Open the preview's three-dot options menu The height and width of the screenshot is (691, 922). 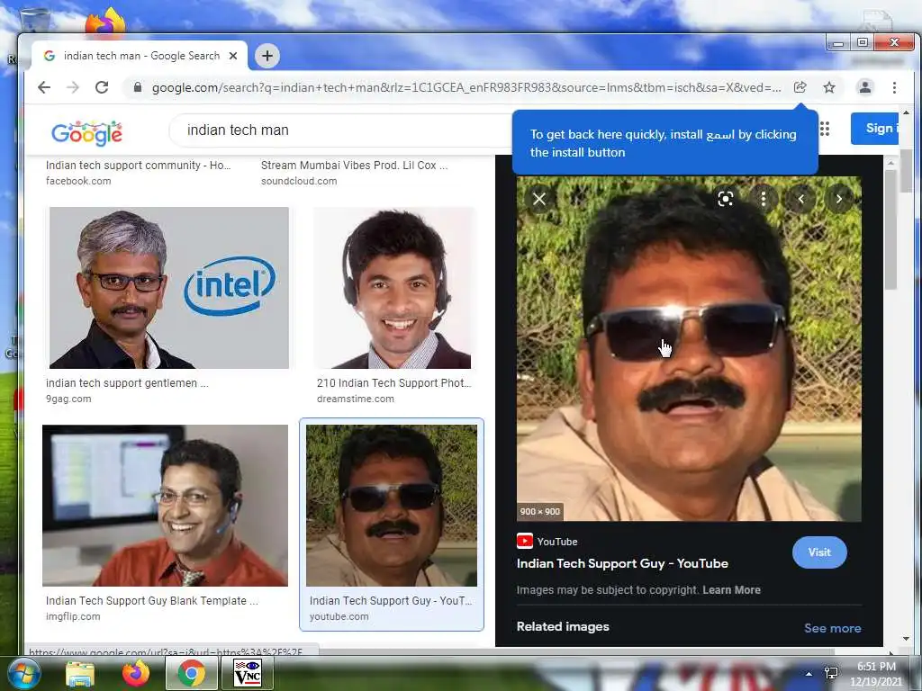click(x=764, y=199)
